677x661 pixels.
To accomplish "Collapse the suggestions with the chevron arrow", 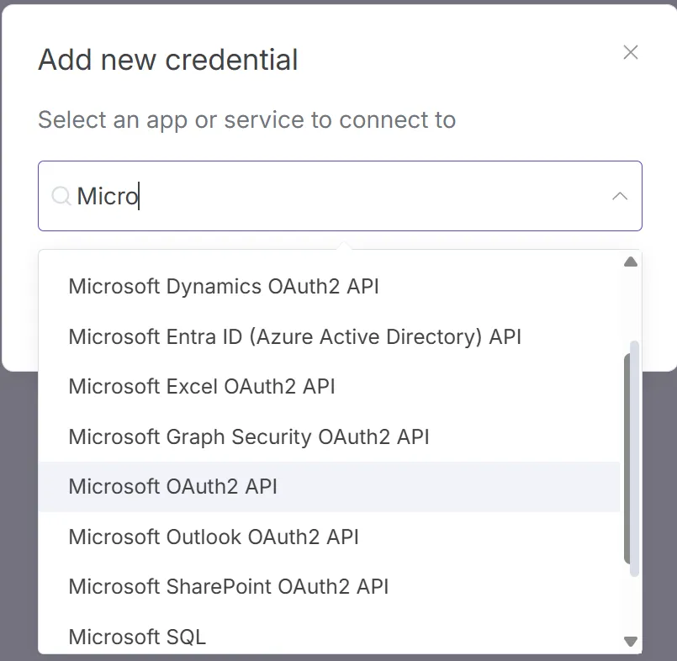I will pyautogui.click(x=620, y=196).
